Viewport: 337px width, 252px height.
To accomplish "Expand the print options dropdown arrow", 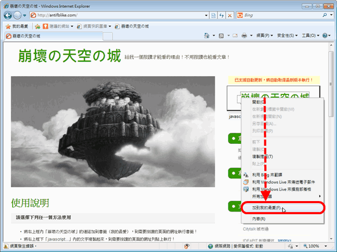I will pyautogui.click(x=251, y=36).
